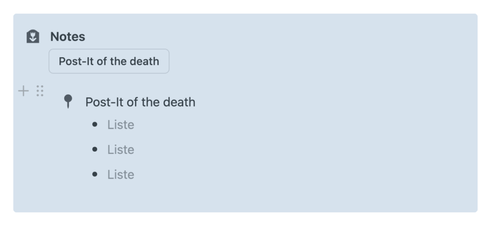Click the plus icon to add block
This screenshot has height=226, width=487.
tap(23, 91)
